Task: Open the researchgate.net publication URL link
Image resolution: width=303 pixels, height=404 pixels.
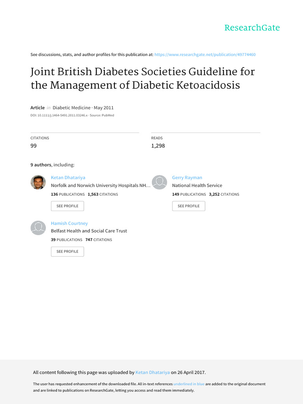Action: 205,54
